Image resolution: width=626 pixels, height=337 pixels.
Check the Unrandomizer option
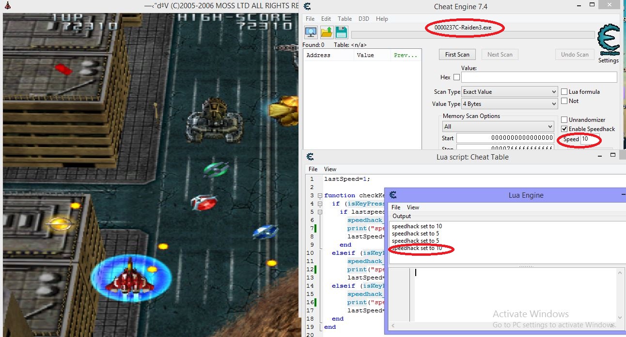pos(564,119)
